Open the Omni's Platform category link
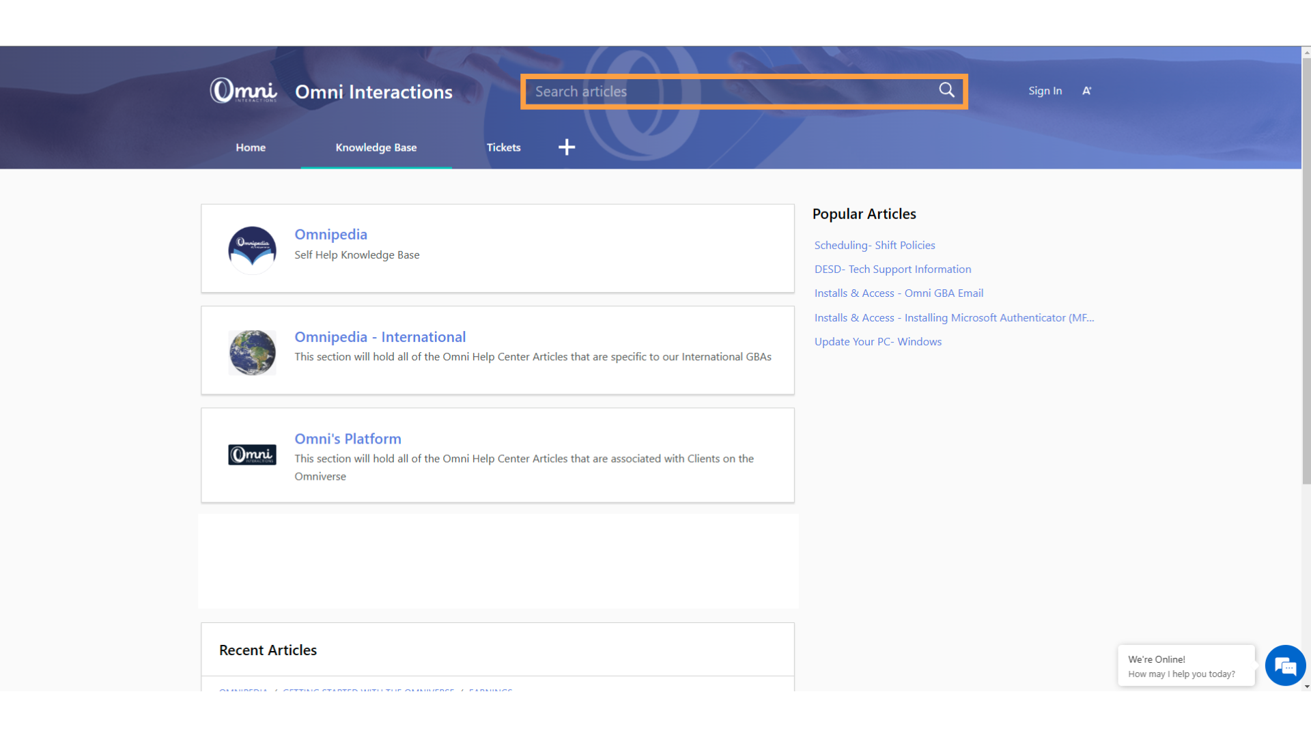This screenshot has width=1311, height=737. pos(348,439)
